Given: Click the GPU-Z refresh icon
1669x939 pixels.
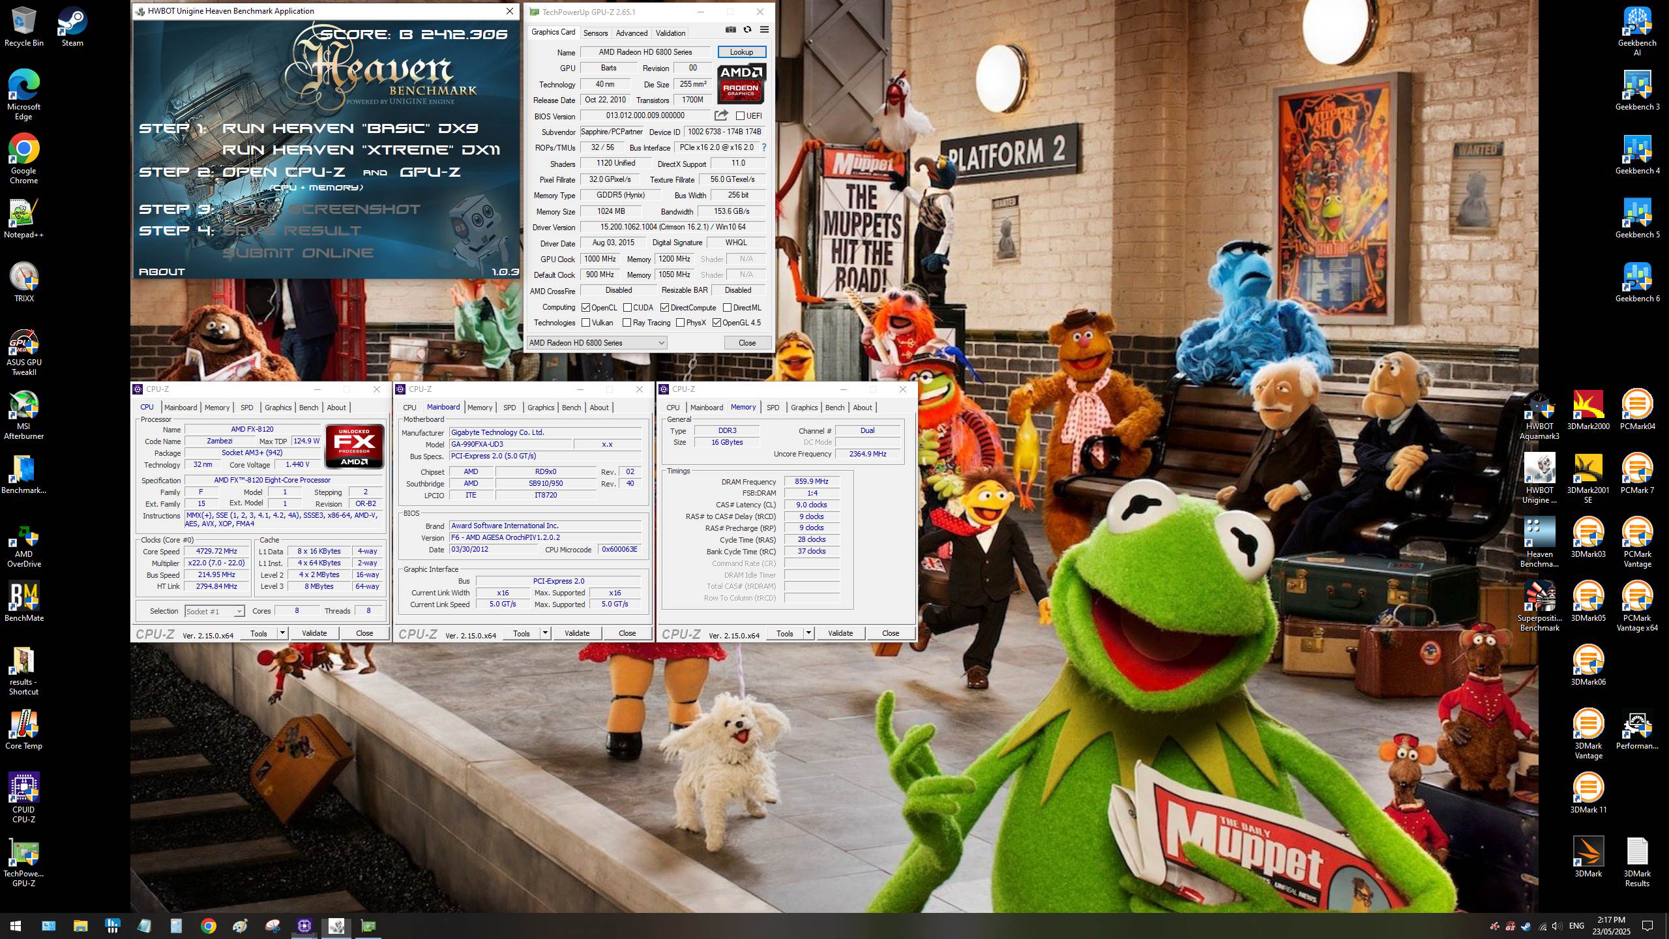Looking at the screenshot, I should (747, 30).
